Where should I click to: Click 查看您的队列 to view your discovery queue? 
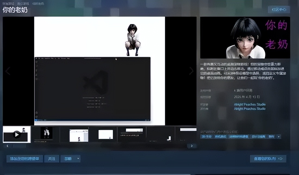[x=265, y=159]
